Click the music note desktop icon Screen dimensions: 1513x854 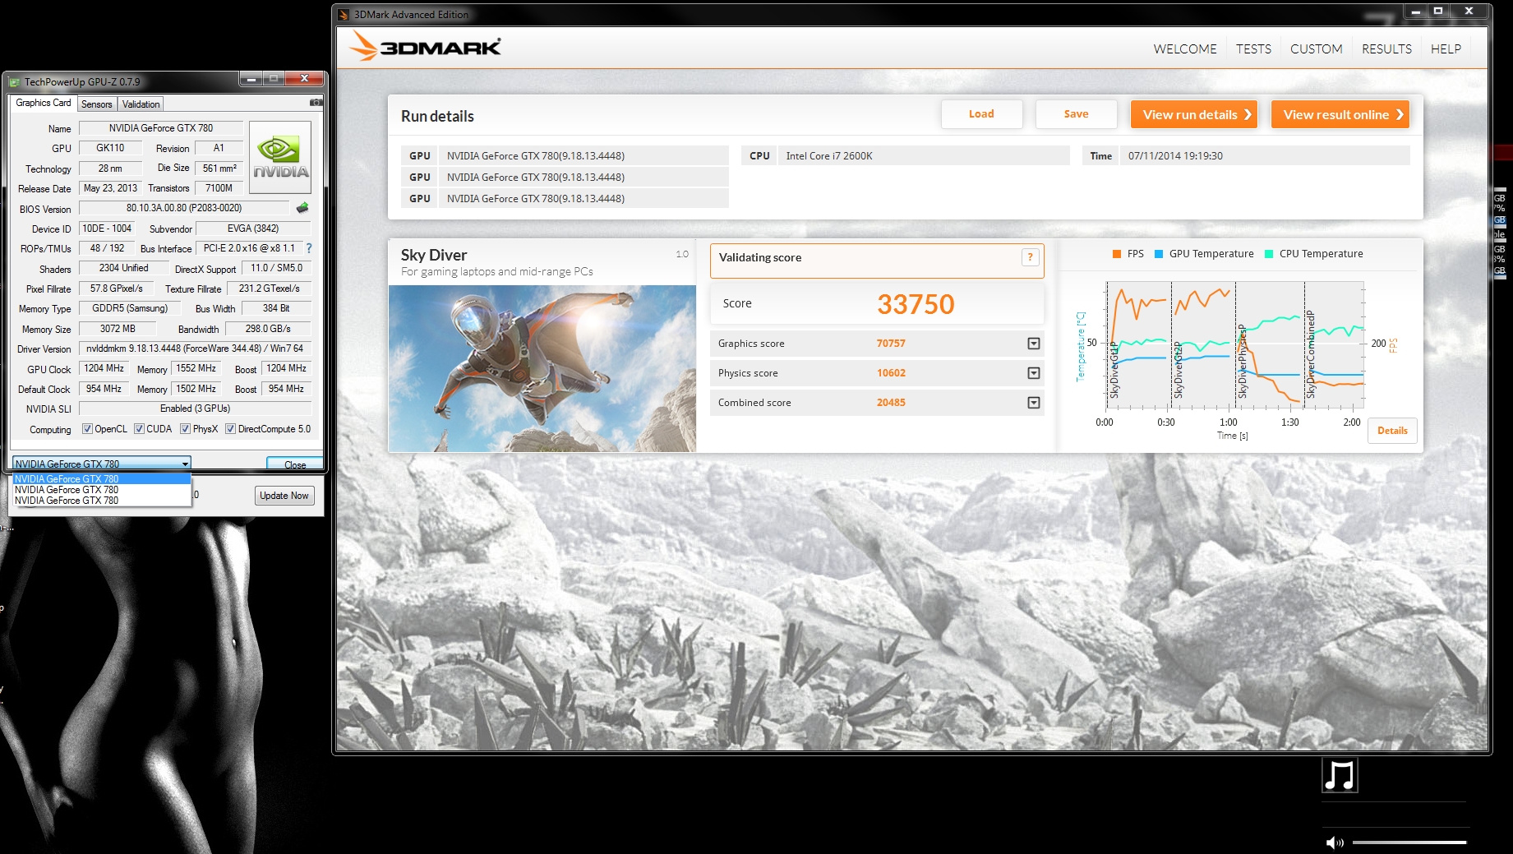coord(1340,775)
